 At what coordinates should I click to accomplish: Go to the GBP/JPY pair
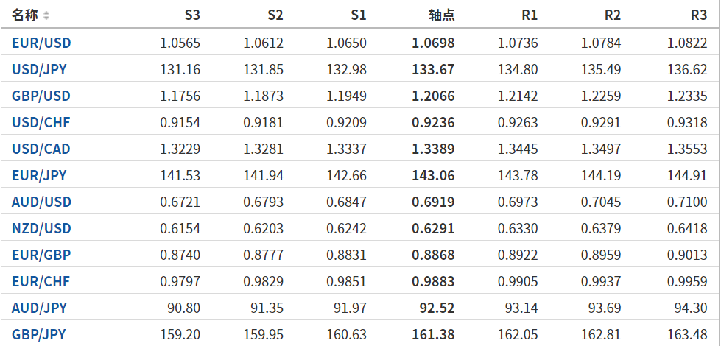coord(39,334)
